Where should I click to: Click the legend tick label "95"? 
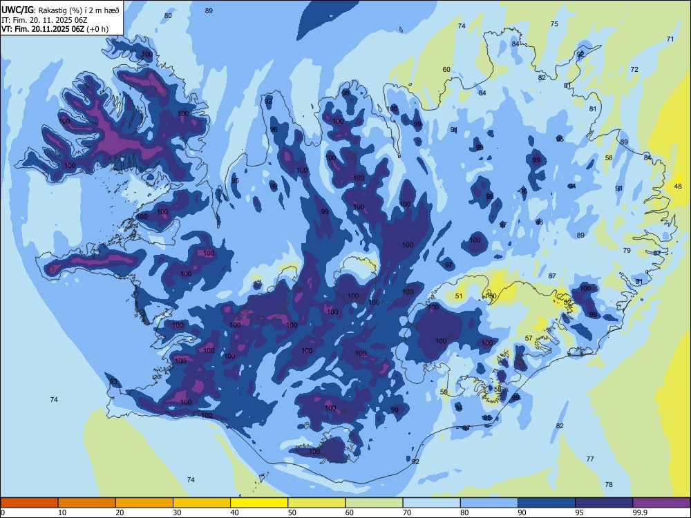click(579, 512)
